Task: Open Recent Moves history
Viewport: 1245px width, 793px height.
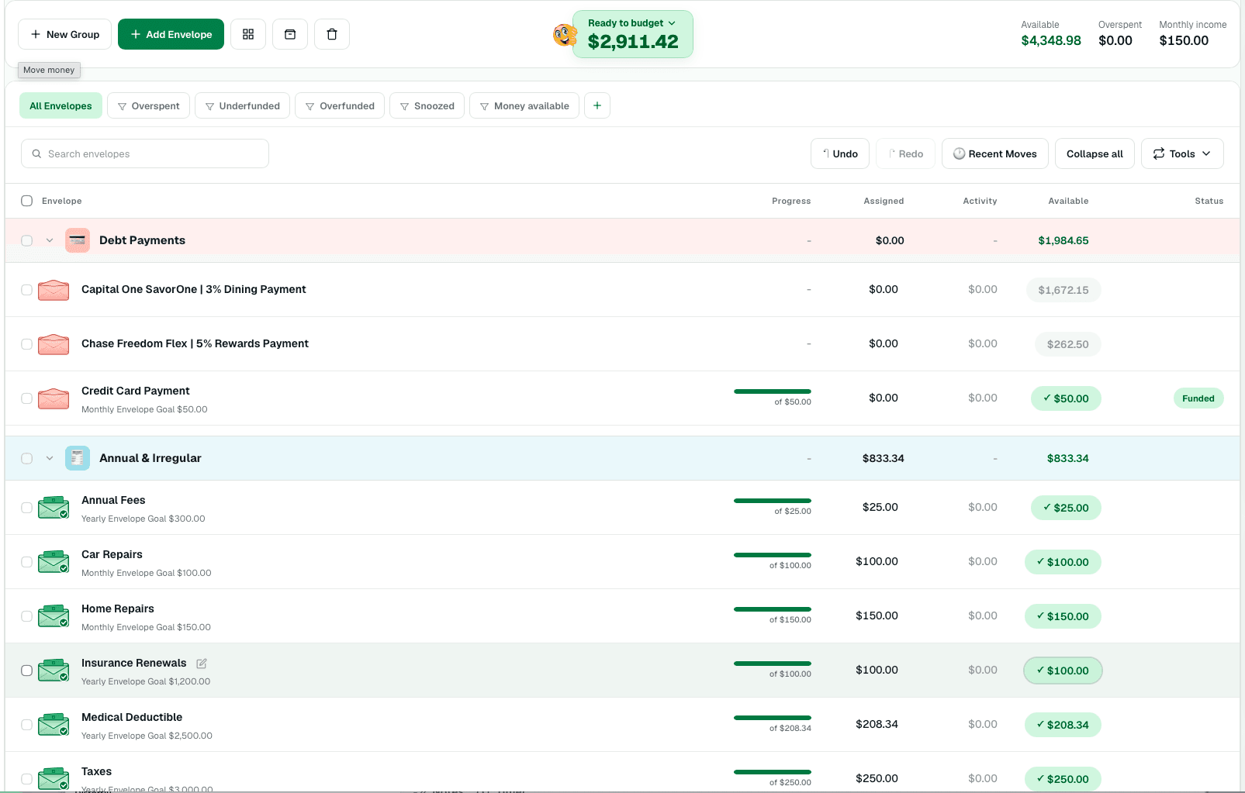Action: 995,153
